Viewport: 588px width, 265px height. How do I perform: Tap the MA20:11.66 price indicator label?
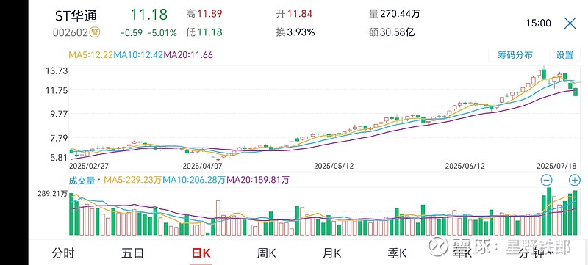tap(189, 55)
